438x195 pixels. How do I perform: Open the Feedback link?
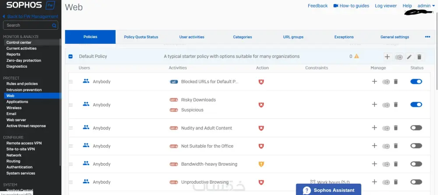point(318,6)
